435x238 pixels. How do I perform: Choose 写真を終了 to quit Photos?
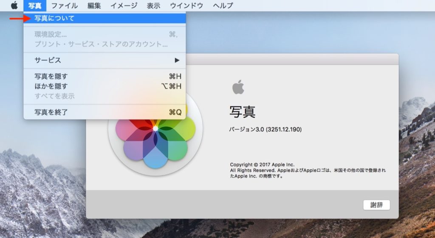(105, 112)
